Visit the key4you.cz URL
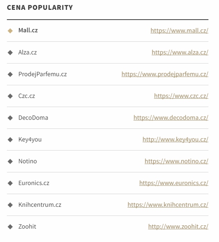The height and width of the screenshot is (242, 219). click(175, 140)
